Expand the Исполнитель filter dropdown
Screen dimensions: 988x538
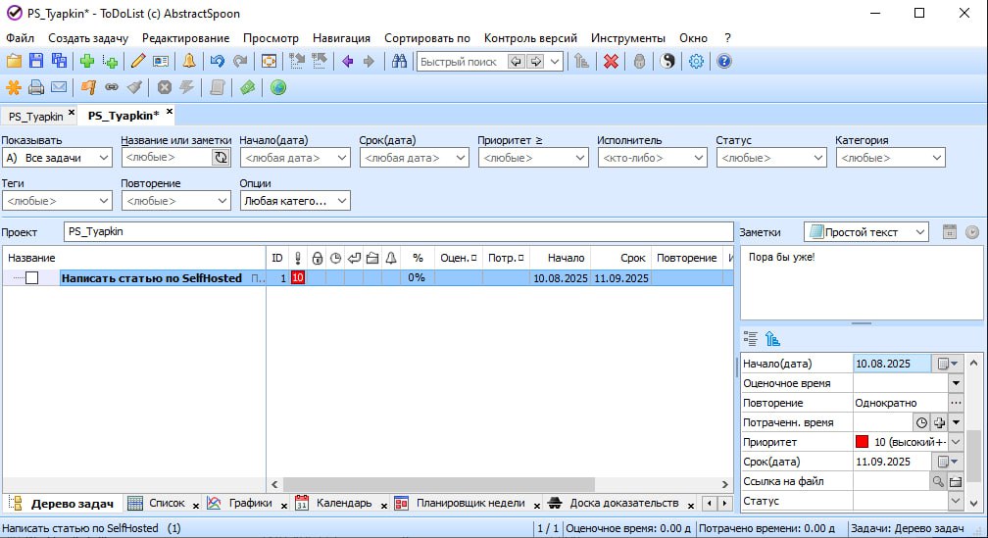click(652, 158)
